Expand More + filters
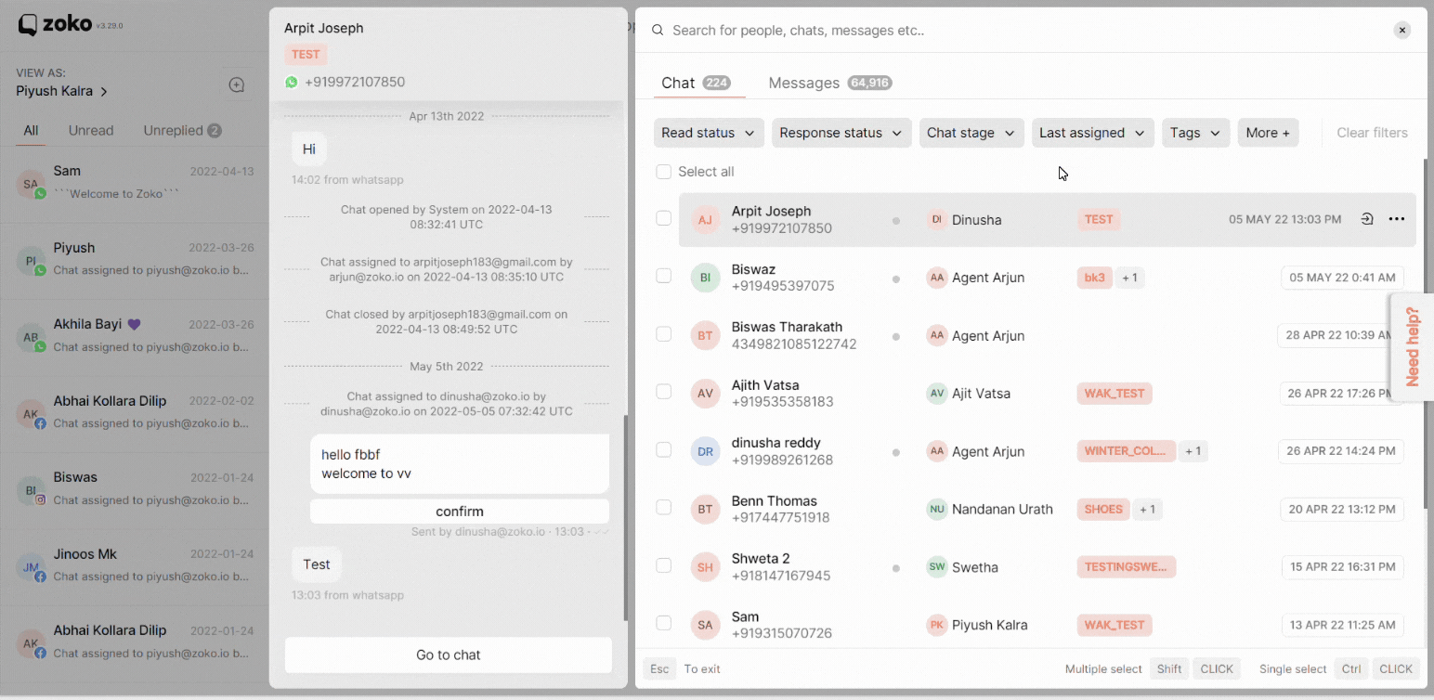This screenshot has height=700, width=1434. pyautogui.click(x=1268, y=133)
